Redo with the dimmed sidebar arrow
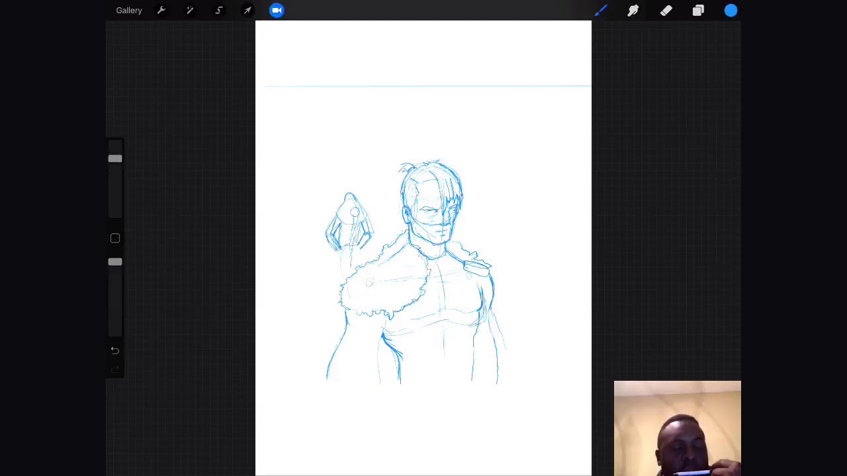Screen dimensions: 847x476 (x=115, y=370)
